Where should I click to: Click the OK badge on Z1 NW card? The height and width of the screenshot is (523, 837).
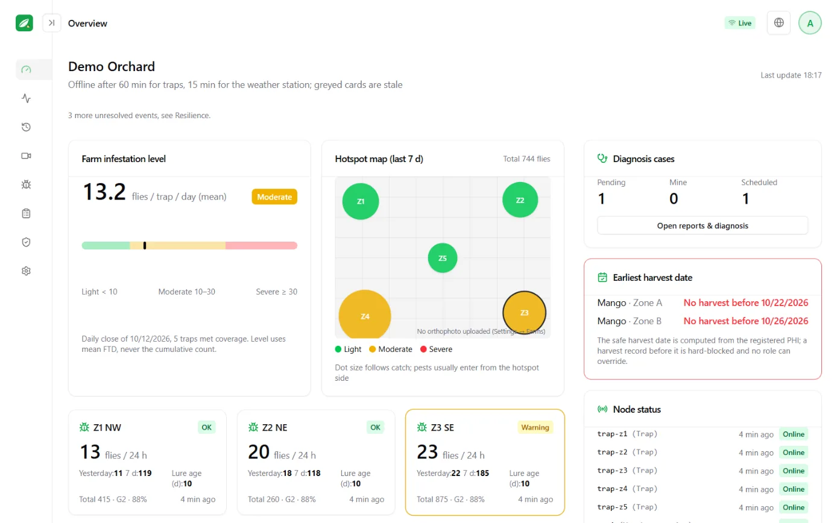pos(207,427)
